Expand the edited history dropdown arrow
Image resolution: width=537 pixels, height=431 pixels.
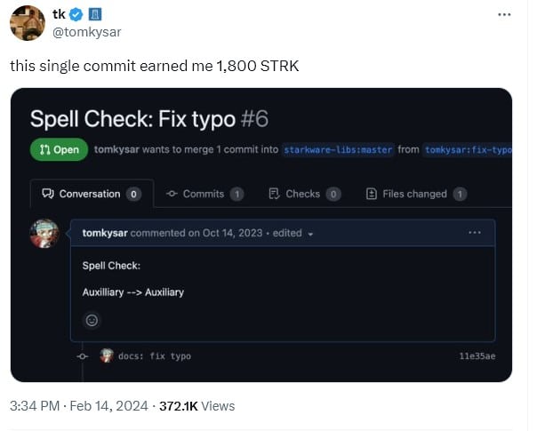pyautogui.click(x=310, y=234)
